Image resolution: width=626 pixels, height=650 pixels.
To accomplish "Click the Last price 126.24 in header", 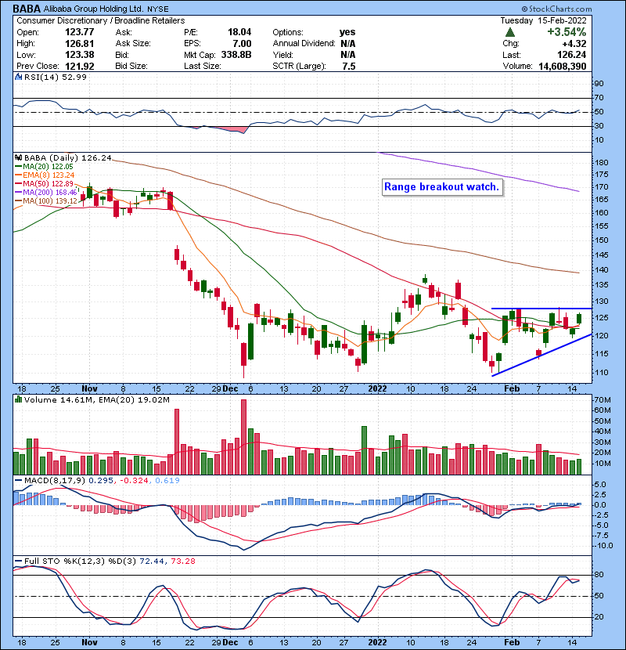I will pos(572,55).
